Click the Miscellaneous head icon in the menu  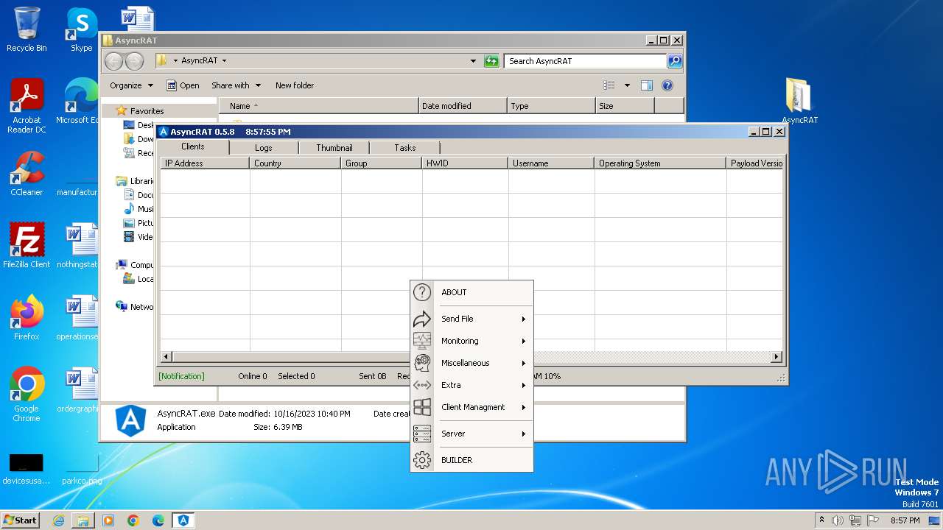tap(422, 363)
